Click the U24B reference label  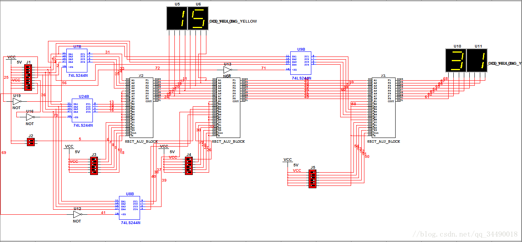pos(83,96)
